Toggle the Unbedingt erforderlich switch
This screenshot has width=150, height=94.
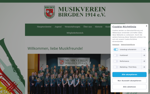pos(116,49)
